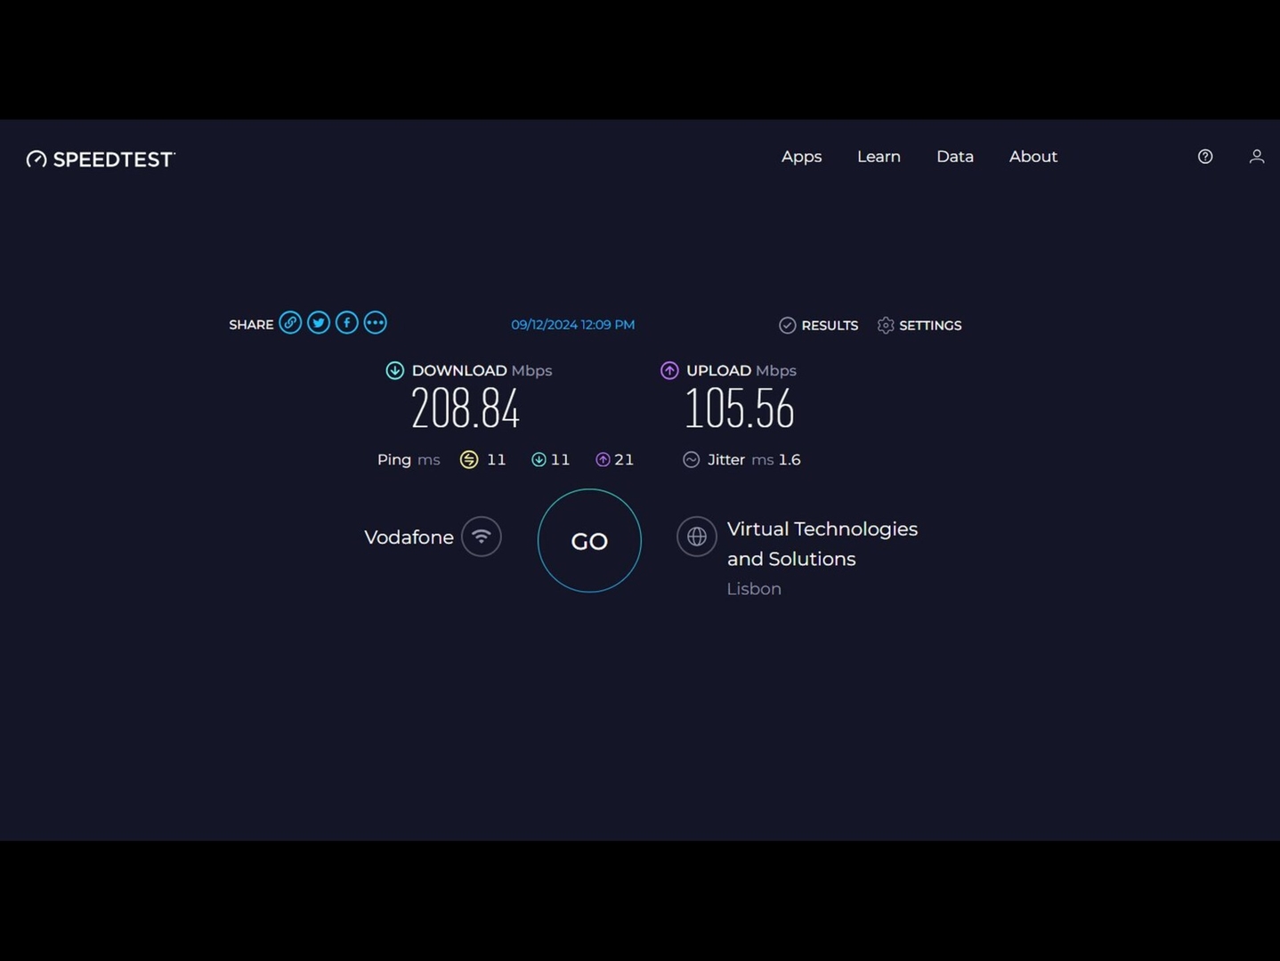
Task: Click the upload arrow icon
Action: pyautogui.click(x=669, y=371)
